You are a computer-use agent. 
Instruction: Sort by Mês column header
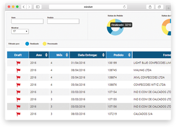(59, 55)
